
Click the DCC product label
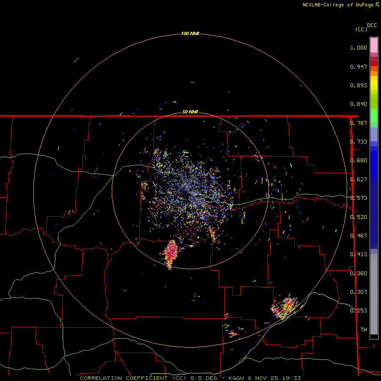click(x=372, y=25)
